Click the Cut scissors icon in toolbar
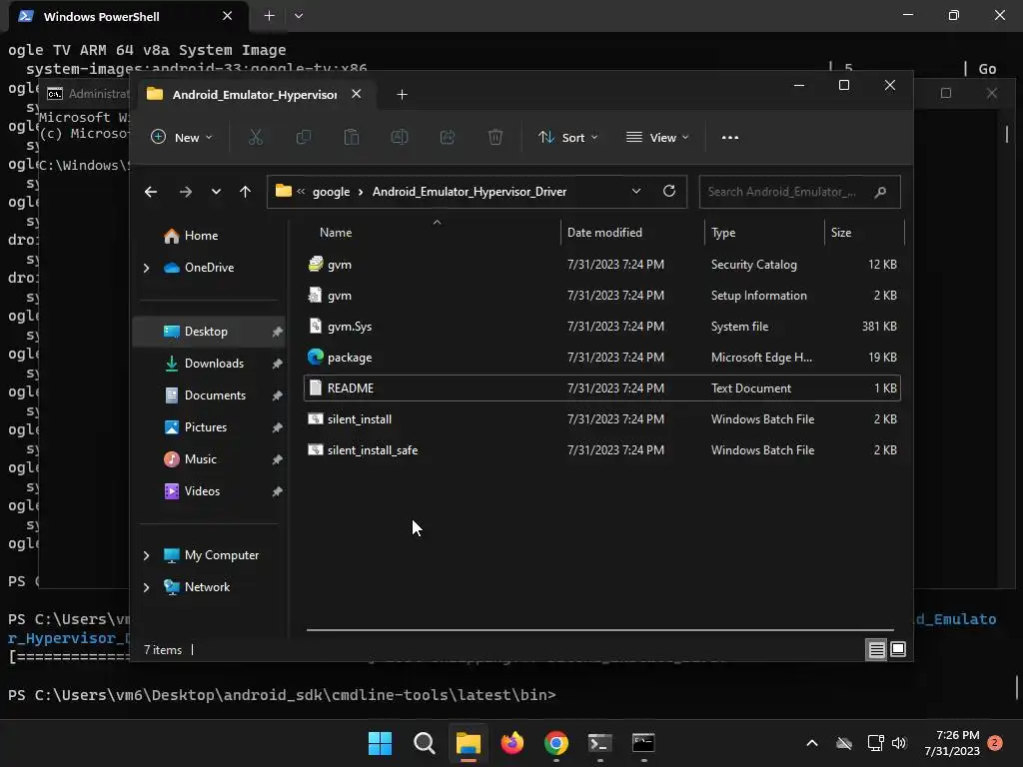1023x767 pixels. 256,137
